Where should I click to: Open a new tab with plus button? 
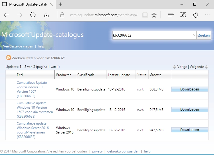pyautogui.click(x=61, y=4)
